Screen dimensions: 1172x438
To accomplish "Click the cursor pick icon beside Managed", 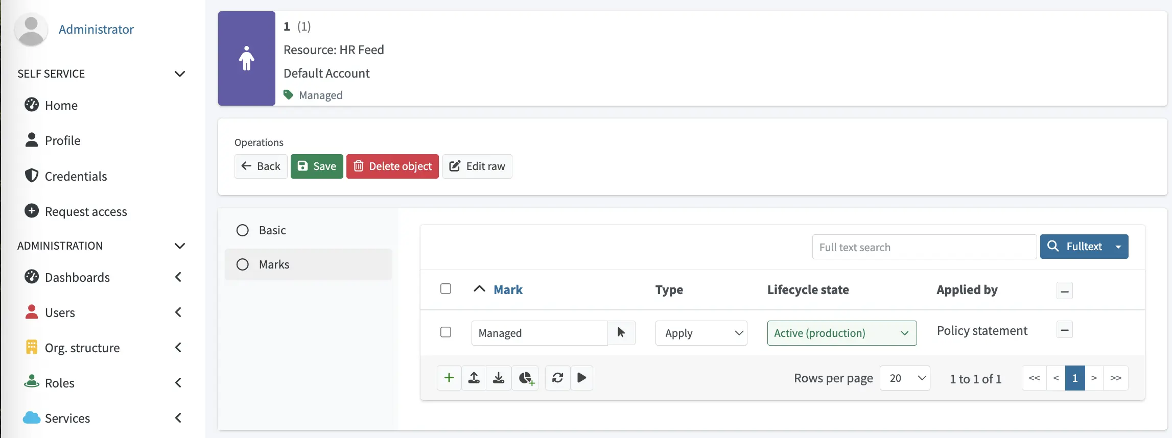I will 621,333.
